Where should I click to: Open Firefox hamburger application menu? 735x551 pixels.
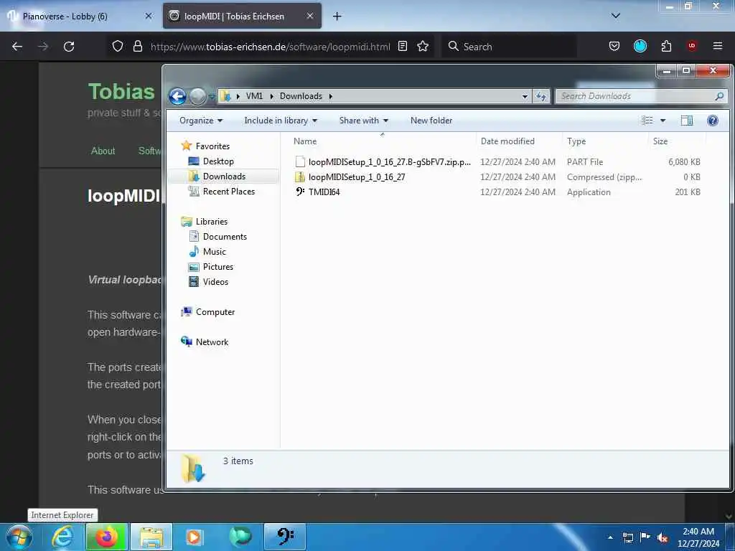pos(718,46)
